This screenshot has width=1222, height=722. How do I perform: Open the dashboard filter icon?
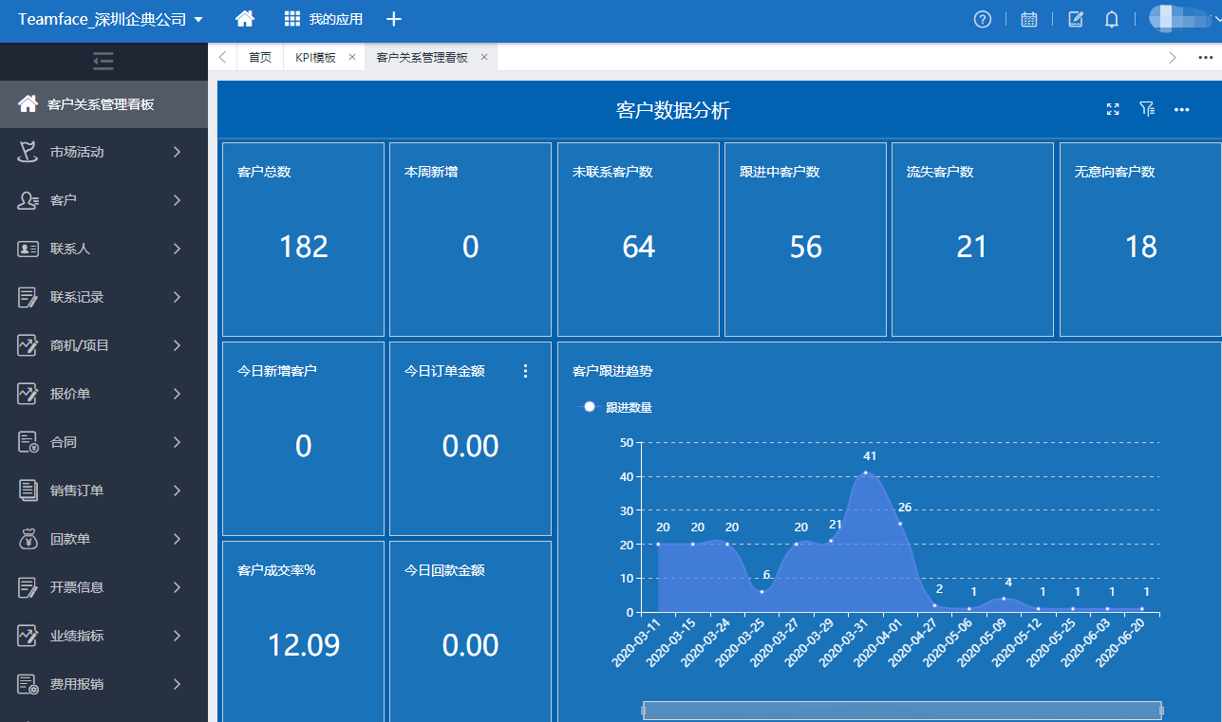pyautogui.click(x=1146, y=110)
